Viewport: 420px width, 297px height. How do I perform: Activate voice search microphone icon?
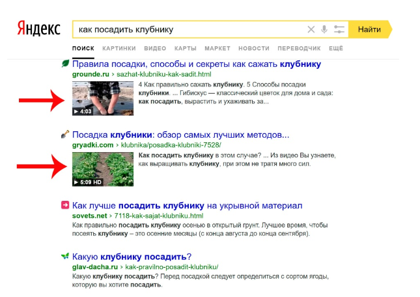coord(324,29)
